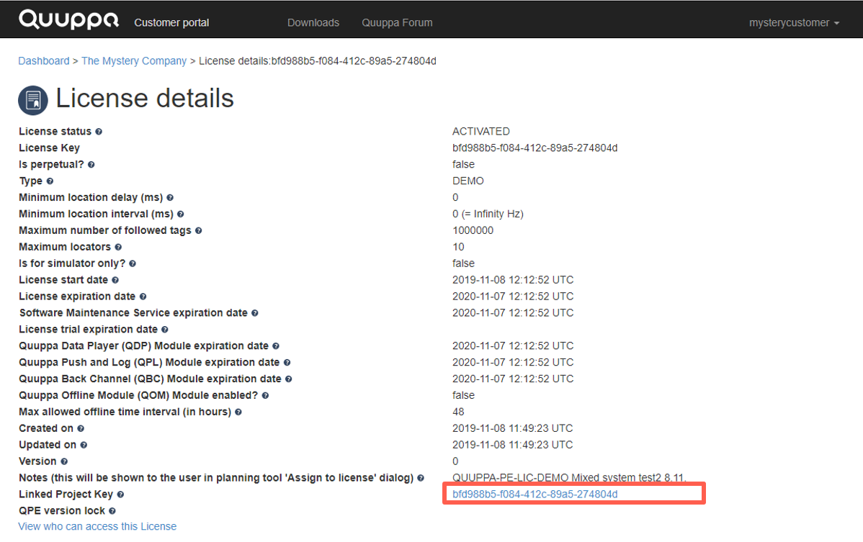The height and width of the screenshot is (542, 863).
Task: Click help icon next to License status
Action: [99, 132]
